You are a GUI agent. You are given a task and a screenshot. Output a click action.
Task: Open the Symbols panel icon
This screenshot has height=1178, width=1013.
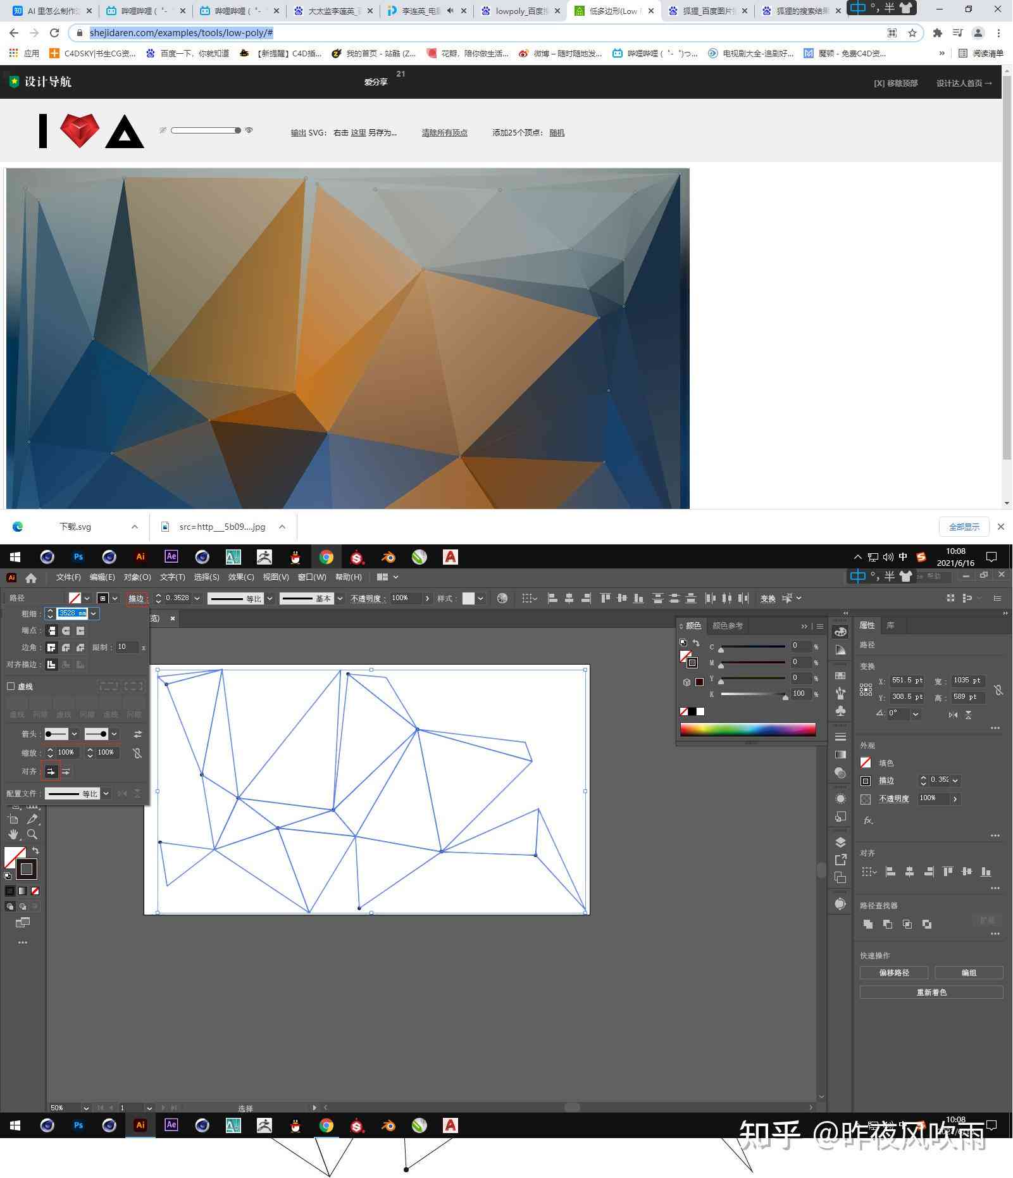click(x=840, y=711)
